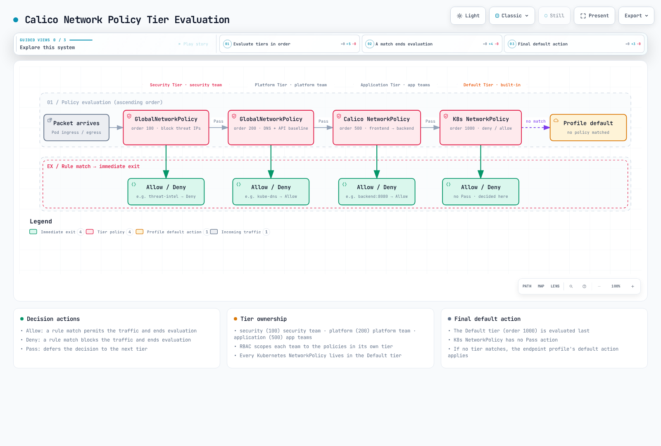Viewport: 661px width, 446px height.
Task: Toggle the Still animation setting
Action: [x=554, y=16]
